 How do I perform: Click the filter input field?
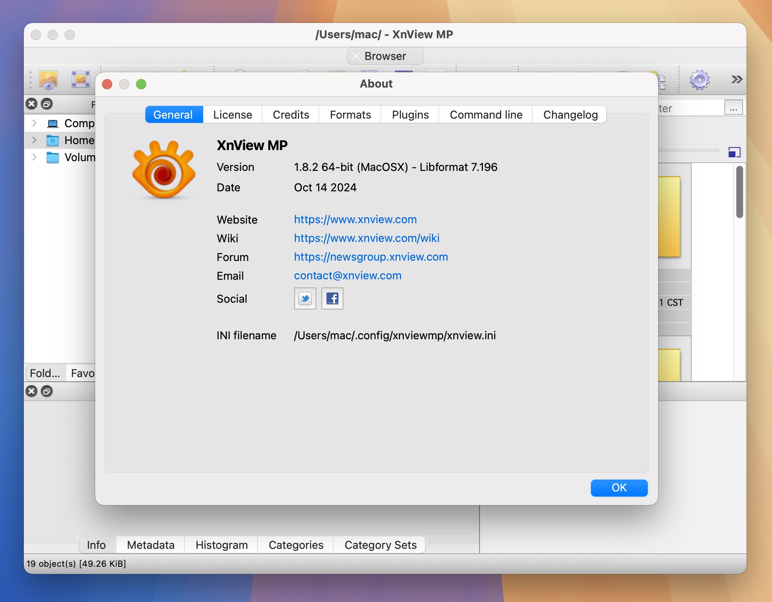pyautogui.click(x=691, y=108)
